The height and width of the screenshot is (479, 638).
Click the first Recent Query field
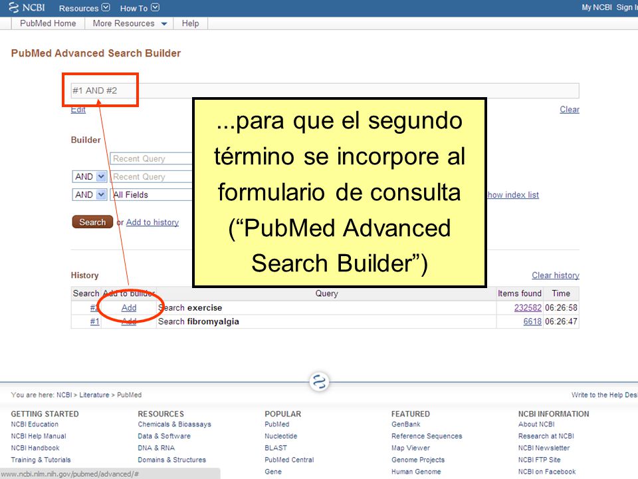tap(151, 158)
